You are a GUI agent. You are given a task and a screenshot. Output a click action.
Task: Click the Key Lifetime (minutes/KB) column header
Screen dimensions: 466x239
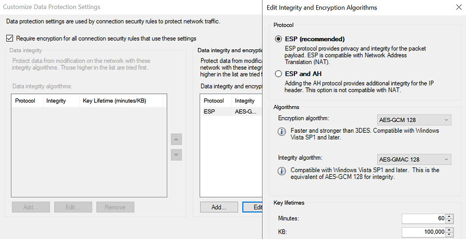(114, 101)
